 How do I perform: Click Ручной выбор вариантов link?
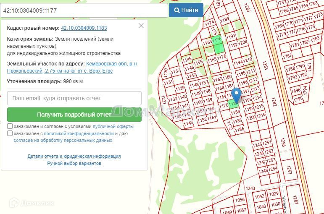pyautogui.click(x=74, y=164)
